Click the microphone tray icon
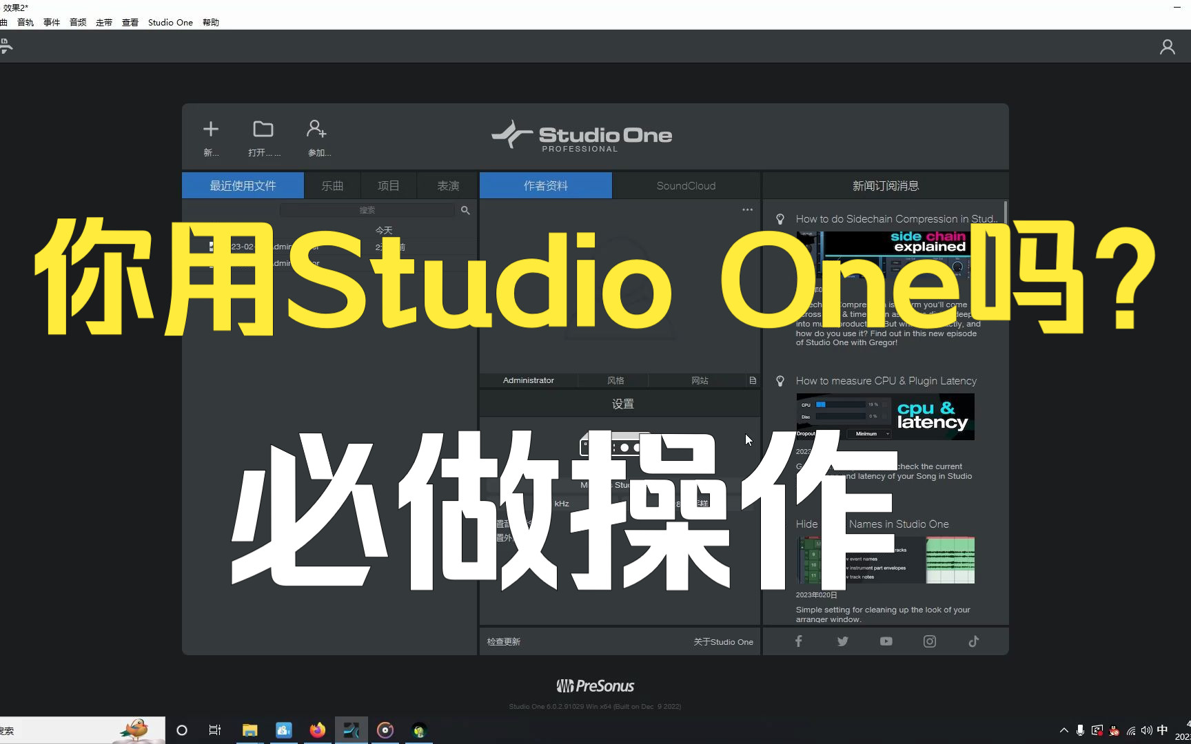1191x744 pixels. coord(1080,730)
